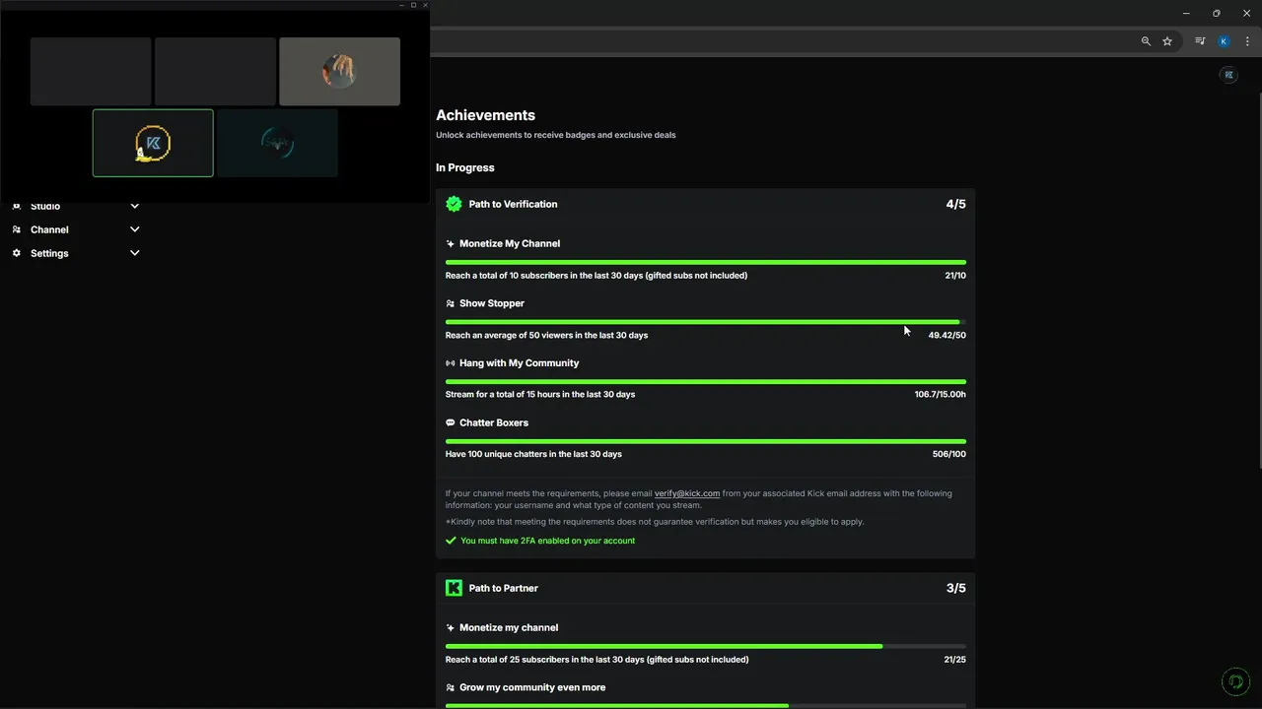This screenshot has height=709, width=1262.
Task: Click the Kick account avatar on the page
Action: click(x=1228, y=75)
